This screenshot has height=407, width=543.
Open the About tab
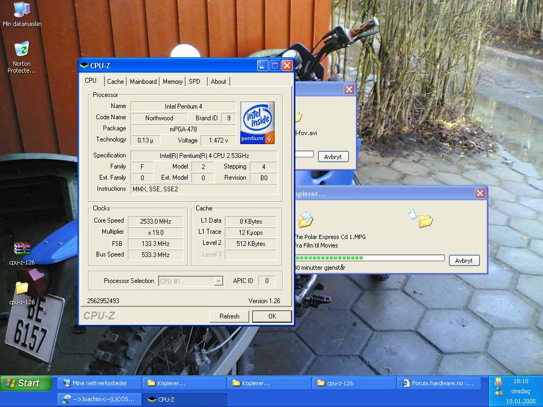[218, 81]
